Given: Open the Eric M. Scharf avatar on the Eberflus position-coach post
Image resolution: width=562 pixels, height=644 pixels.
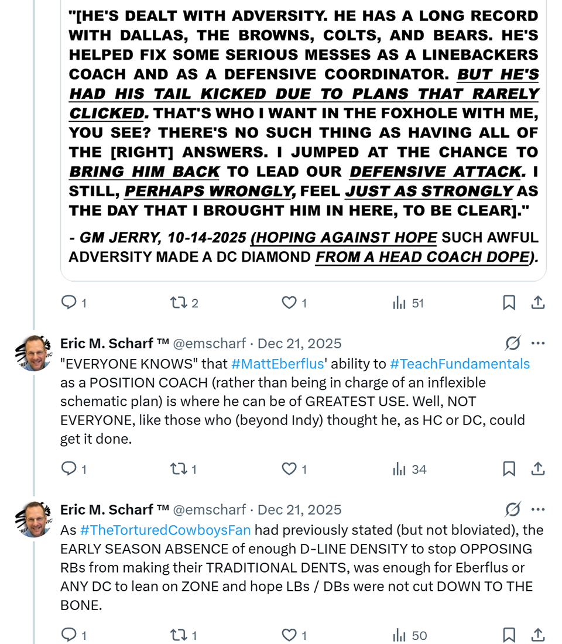Looking at the screenshot, I should pos(35,352).
